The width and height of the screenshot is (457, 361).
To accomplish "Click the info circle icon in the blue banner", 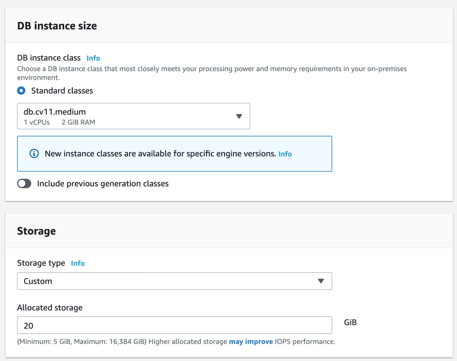I will (34, 154).
